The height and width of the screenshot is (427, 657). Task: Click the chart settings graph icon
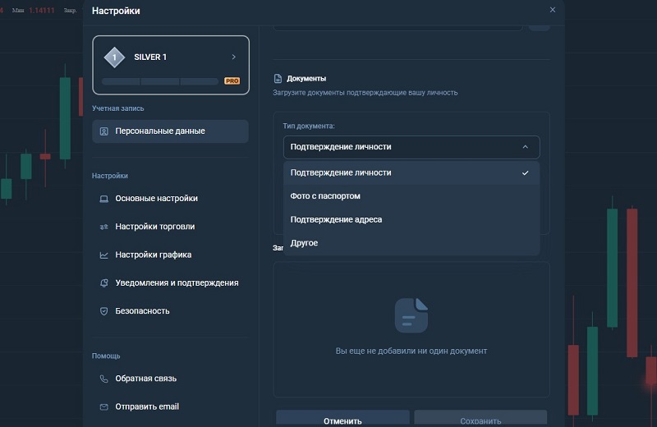pos(104,255)
